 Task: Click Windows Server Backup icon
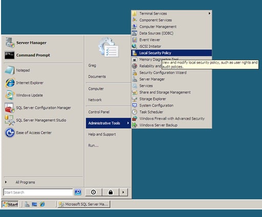pos(135,125)
